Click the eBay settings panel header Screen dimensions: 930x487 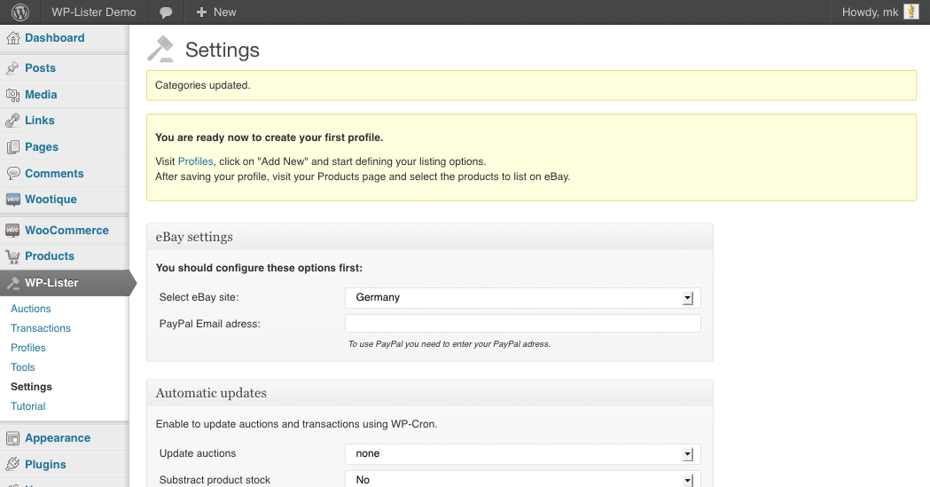coord(429,237)
